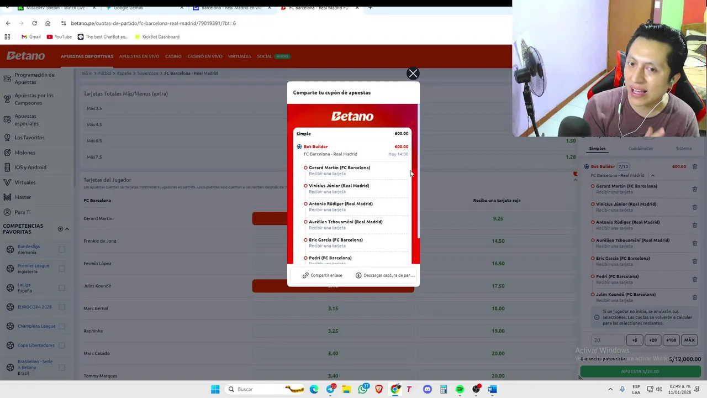Open Social nuevo menu item
707x398 pixels.
point(273,56)
